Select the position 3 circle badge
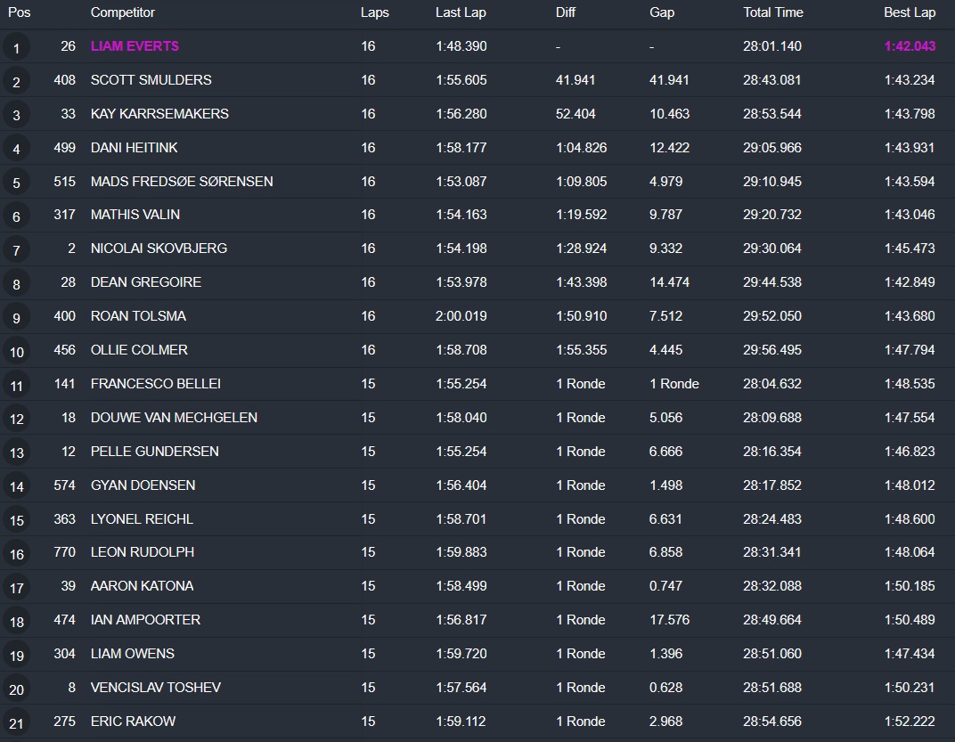This screenshot has width=955, height=742. pos(16,115)
